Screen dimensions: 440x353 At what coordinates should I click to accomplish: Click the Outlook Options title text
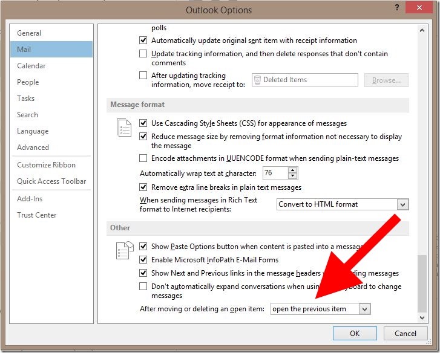click(218, 10)
